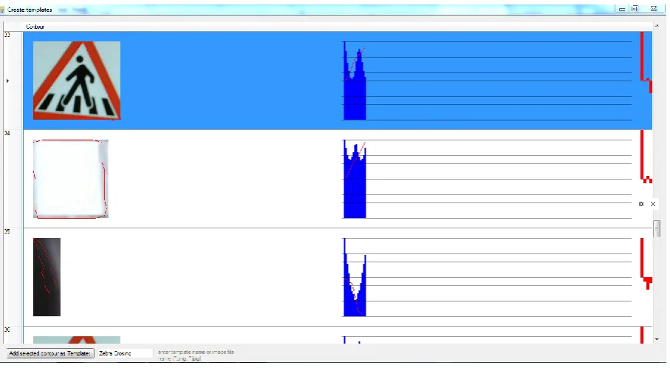Focus the Zebra Crossing template name field
The image size is (670, 368).
click(125, 353)
